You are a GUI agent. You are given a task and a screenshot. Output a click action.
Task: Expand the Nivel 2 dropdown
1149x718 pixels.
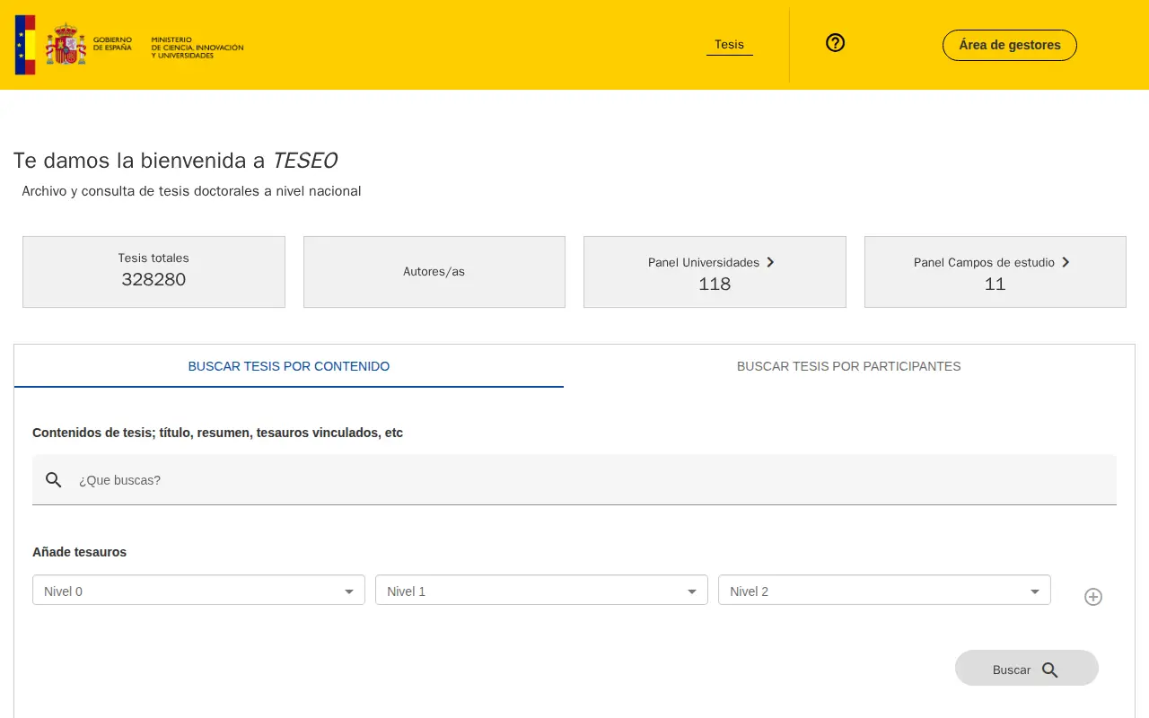pyautogui.click(x=884, y=590)
